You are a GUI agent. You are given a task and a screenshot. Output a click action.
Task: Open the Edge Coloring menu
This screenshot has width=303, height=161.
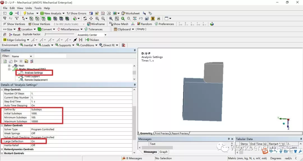point(16,40)
